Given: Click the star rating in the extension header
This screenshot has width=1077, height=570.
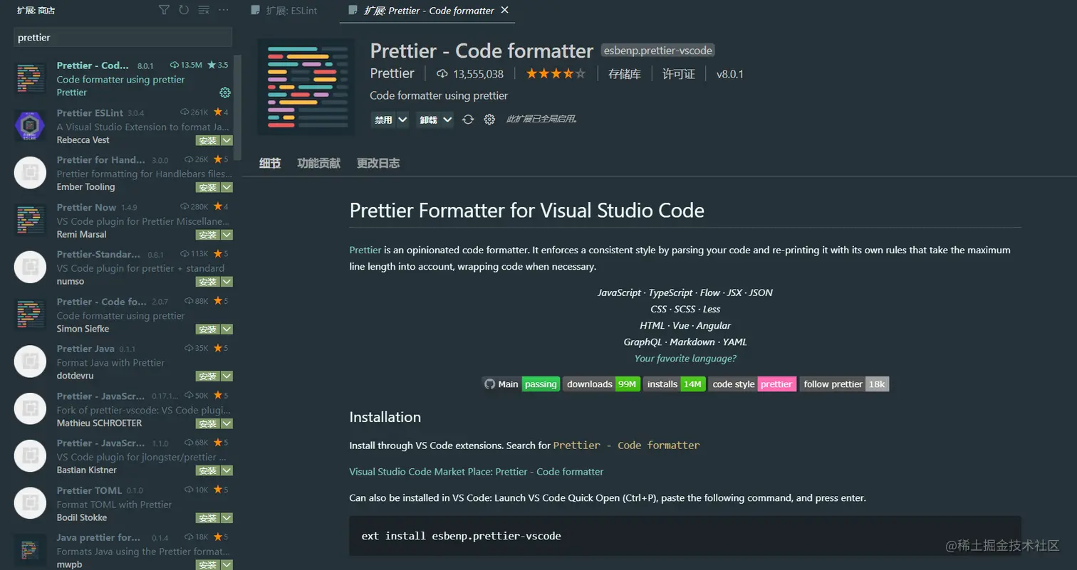Looking at the screenshot, I should [x=556, y=73].
